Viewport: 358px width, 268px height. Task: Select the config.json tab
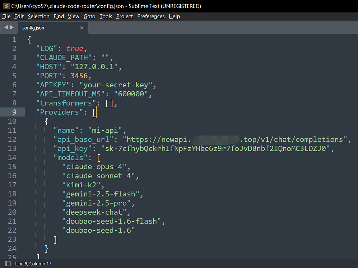(x=53, y=28)
